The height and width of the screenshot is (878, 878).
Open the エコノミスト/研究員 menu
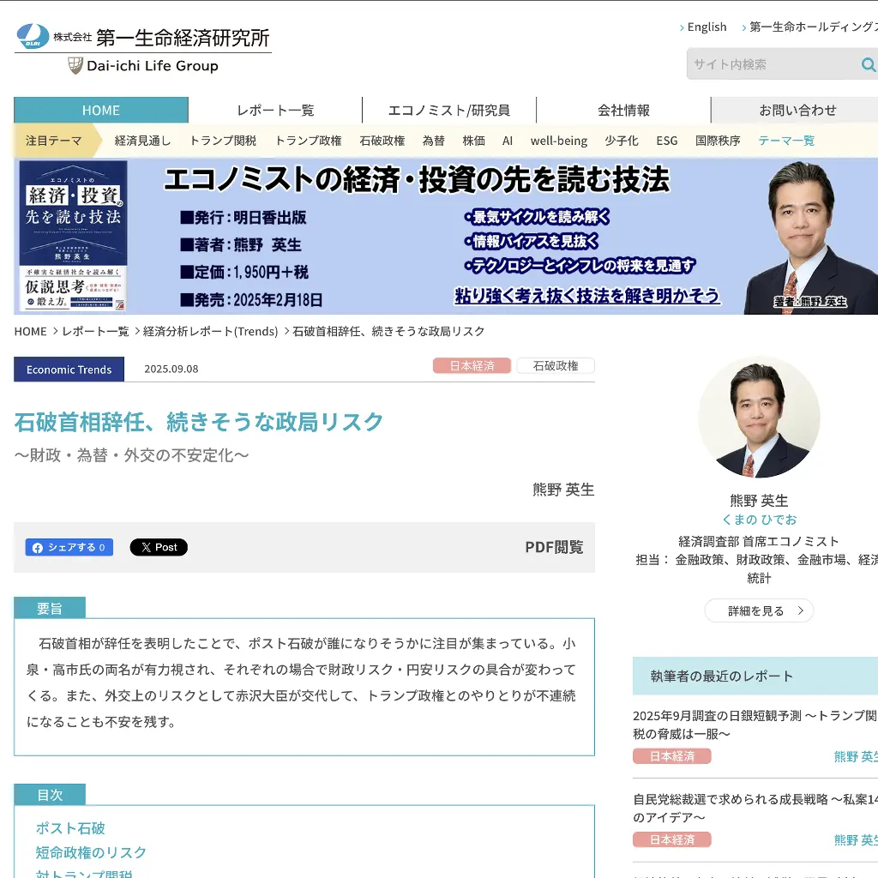[450, 110]
